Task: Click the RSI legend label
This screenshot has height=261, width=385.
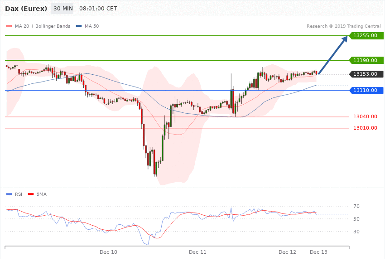Action: click(x=19, y=194)
